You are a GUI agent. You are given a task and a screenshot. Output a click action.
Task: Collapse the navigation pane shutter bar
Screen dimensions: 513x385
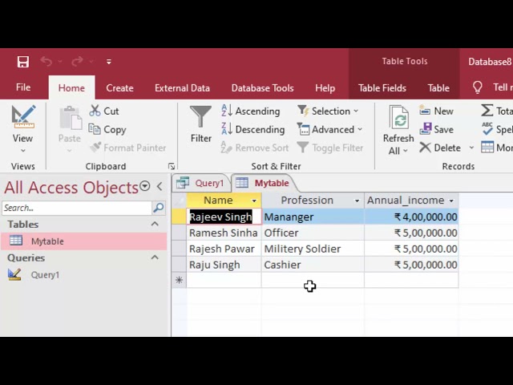(x=160, y=187)
